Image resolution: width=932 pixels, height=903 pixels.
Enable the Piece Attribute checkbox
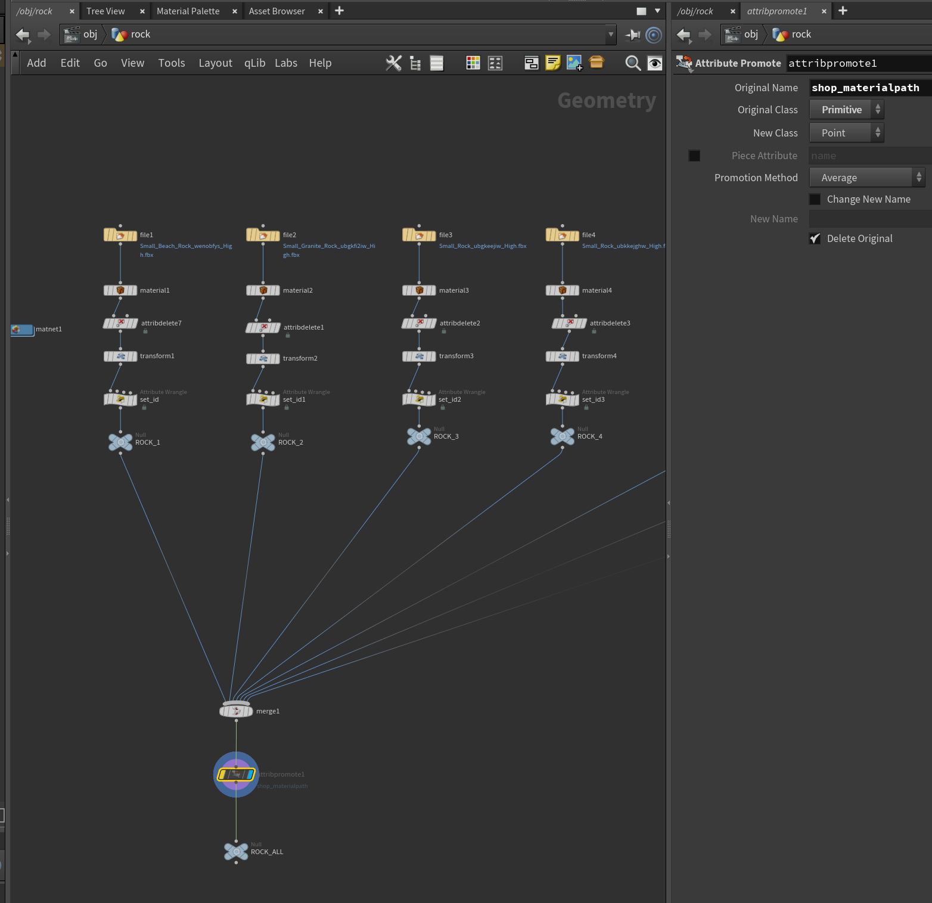point(694,156)
